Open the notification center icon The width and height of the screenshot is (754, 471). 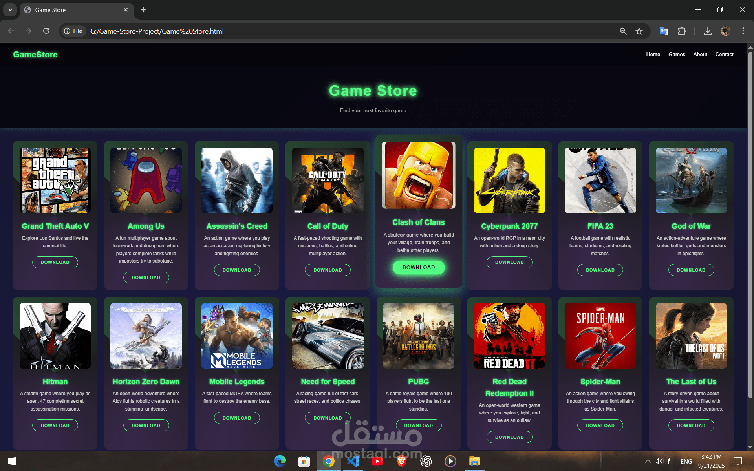click(x=738, y=461)
